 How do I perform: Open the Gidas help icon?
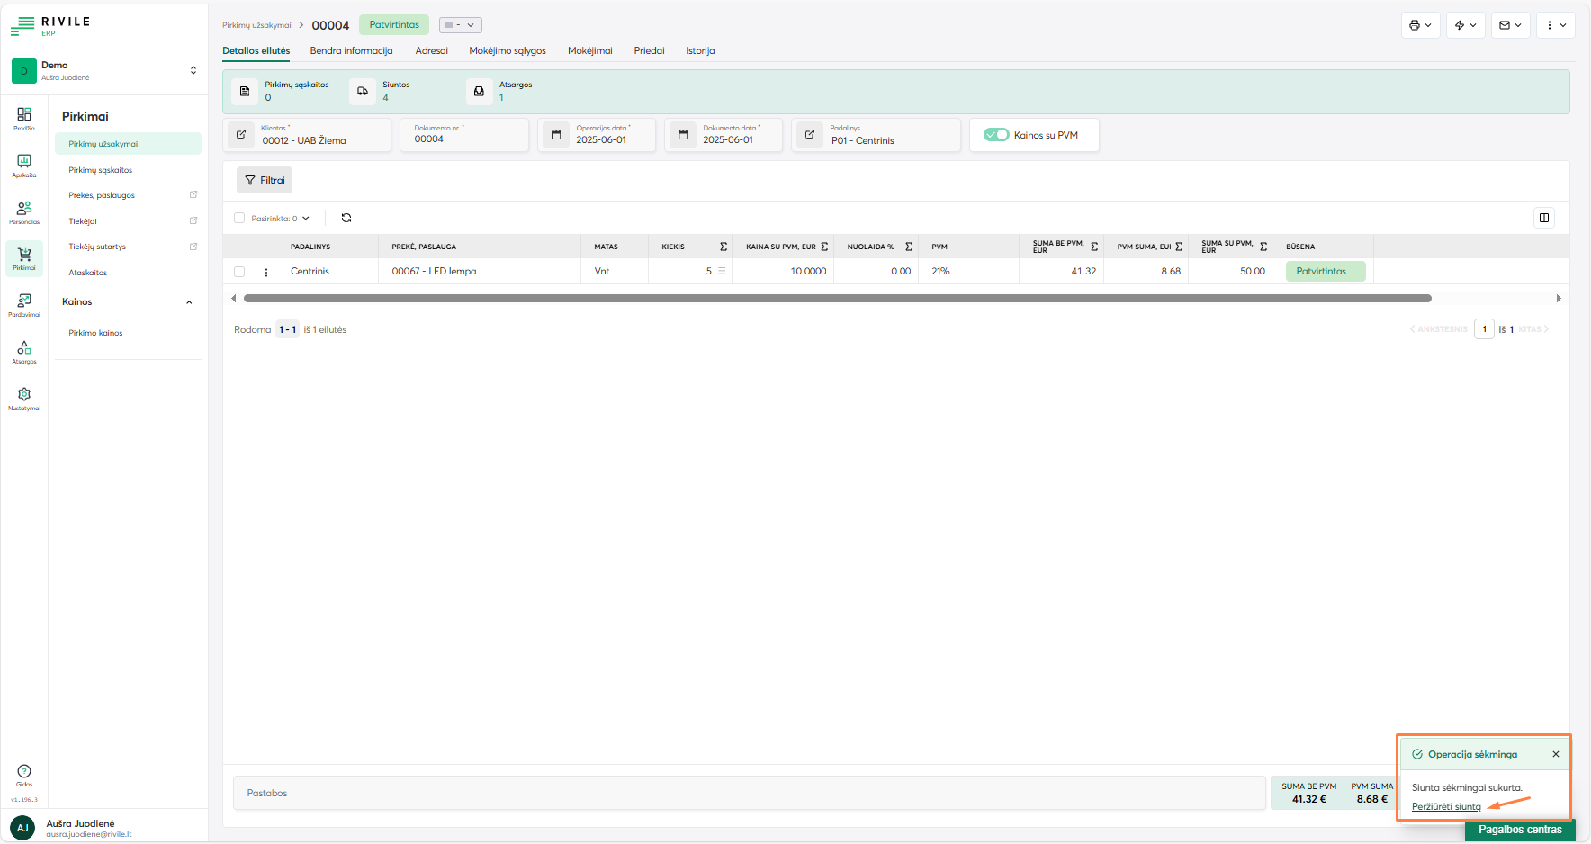[24, 774]
